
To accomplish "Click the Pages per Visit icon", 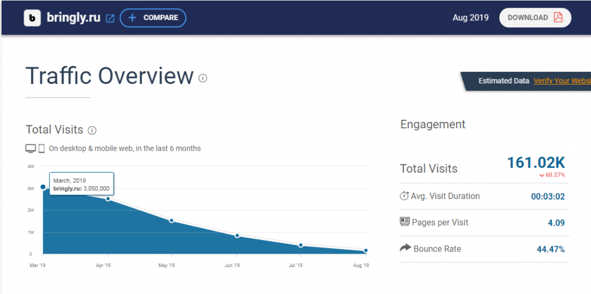I will (404, 222).
